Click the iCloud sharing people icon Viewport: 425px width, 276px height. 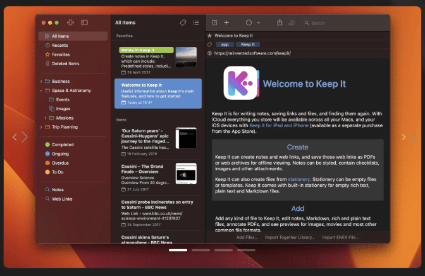click(292, 23)
